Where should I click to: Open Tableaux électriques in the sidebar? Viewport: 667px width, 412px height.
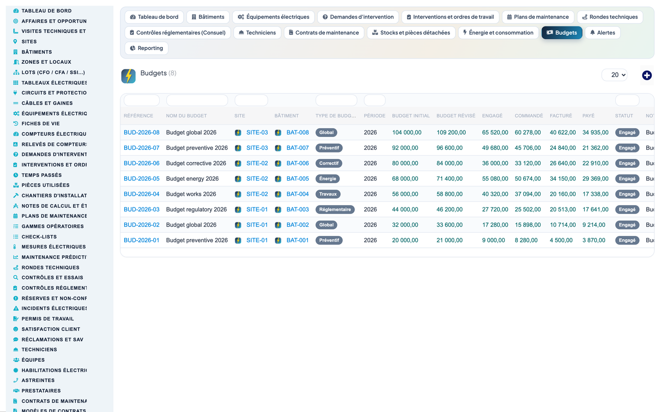[x=54, y=83]
